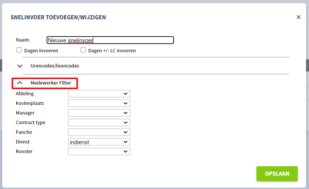Click the Medewerker Filter heading
Screen dimensions: 309x189
(x=51, y=83)
